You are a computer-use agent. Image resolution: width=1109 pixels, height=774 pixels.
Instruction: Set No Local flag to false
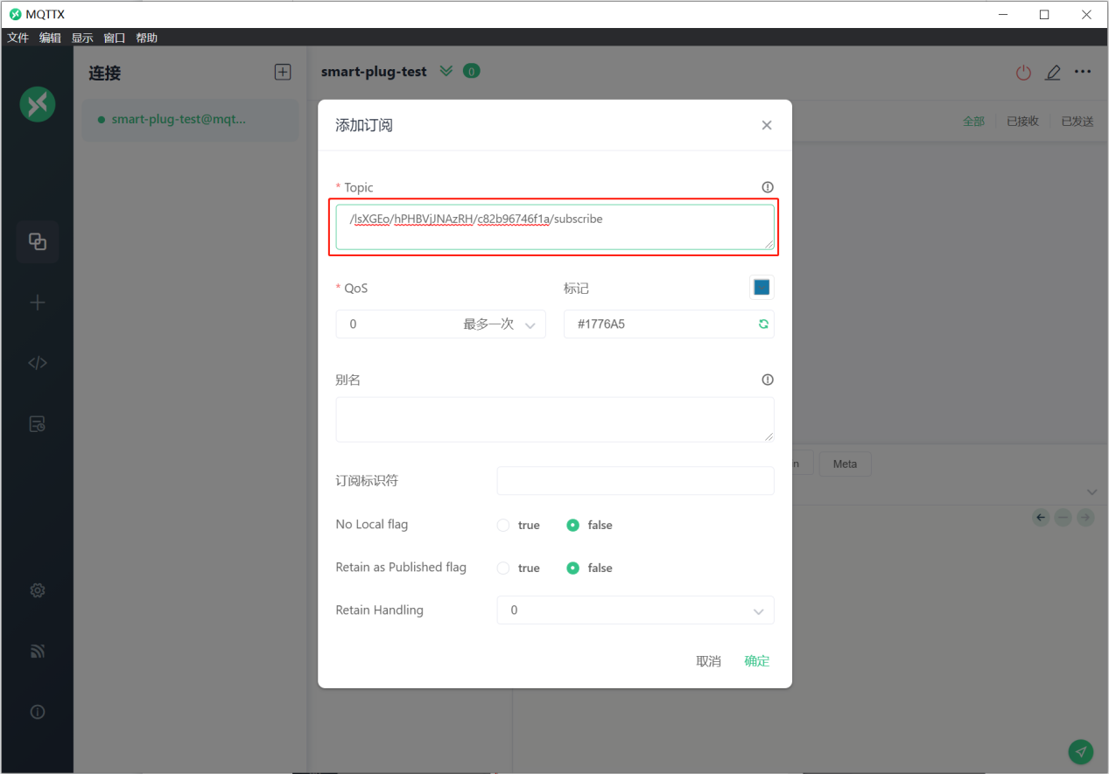coord(573,526)
